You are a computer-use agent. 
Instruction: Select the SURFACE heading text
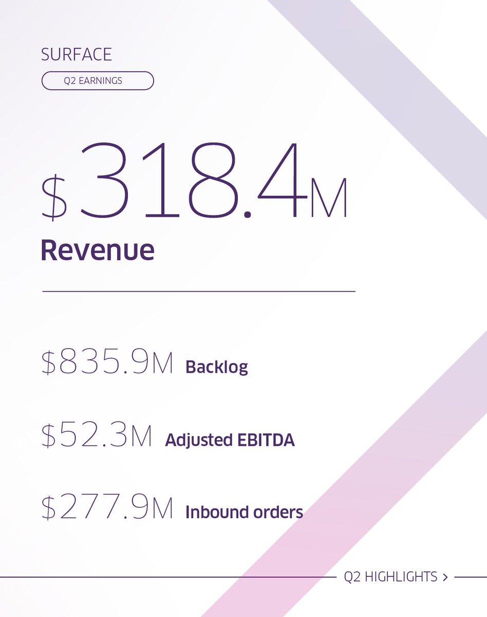(x=76, y=54)
